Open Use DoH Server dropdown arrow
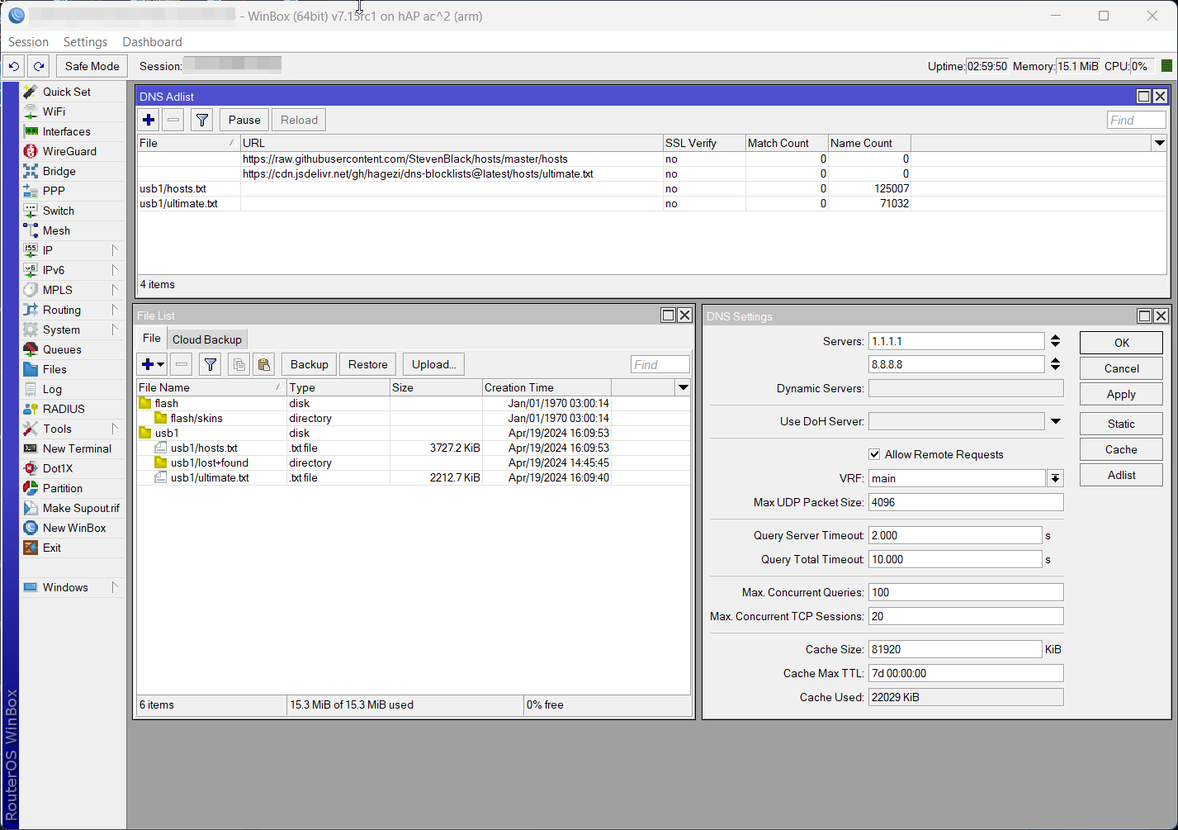 click(1055, 421)
